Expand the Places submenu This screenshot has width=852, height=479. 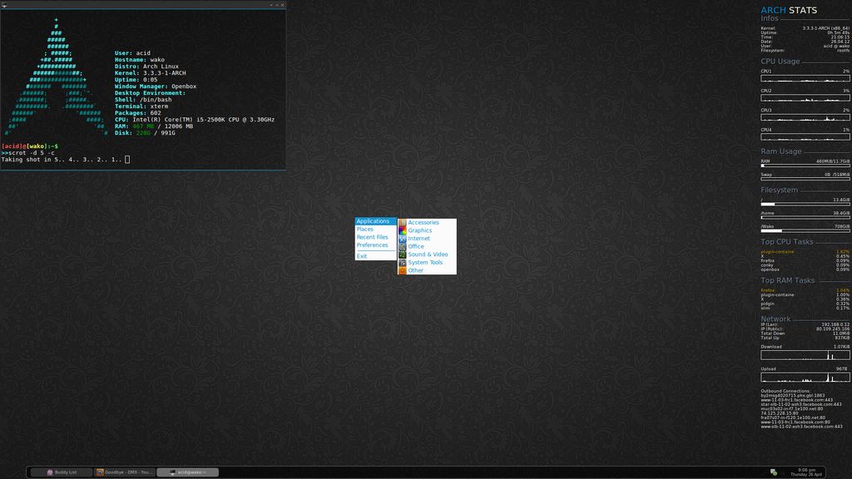[x=365, y=230]
